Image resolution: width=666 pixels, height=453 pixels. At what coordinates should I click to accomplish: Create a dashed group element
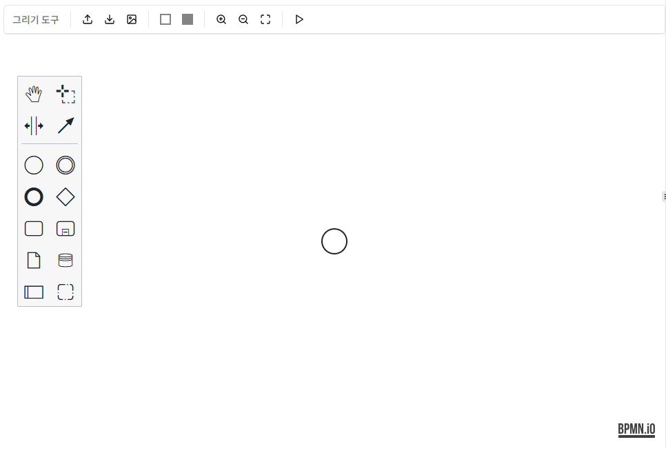pyautogui.click(x=65, y=292)
